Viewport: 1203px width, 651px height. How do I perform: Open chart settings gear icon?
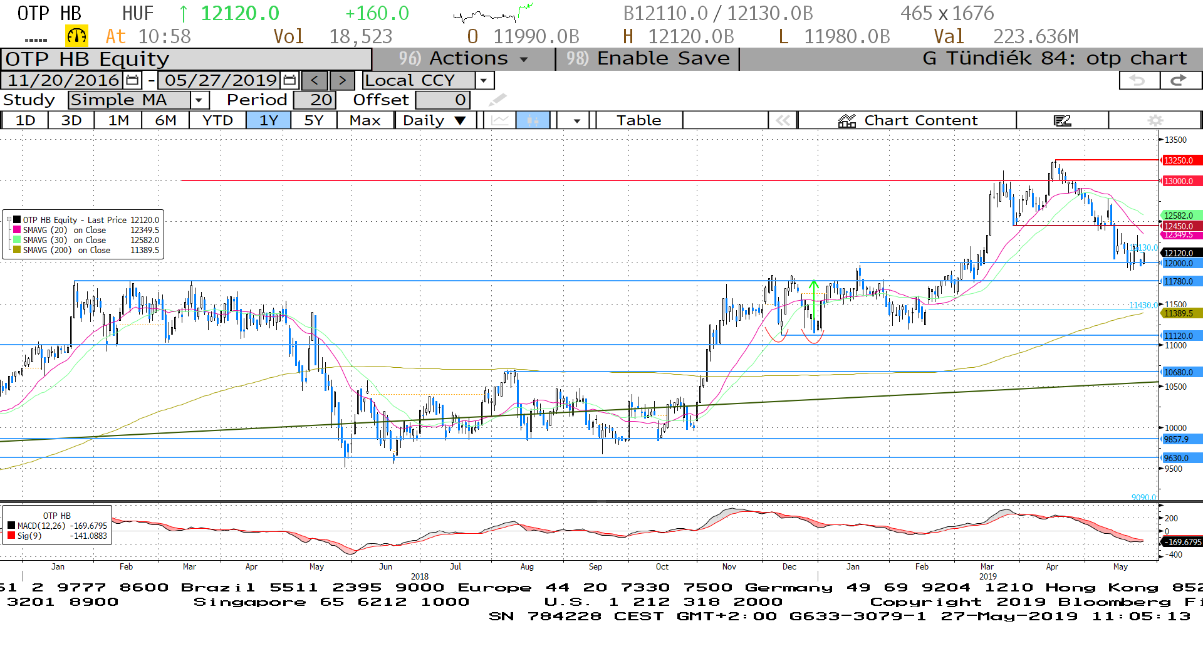coord(1155,120)
